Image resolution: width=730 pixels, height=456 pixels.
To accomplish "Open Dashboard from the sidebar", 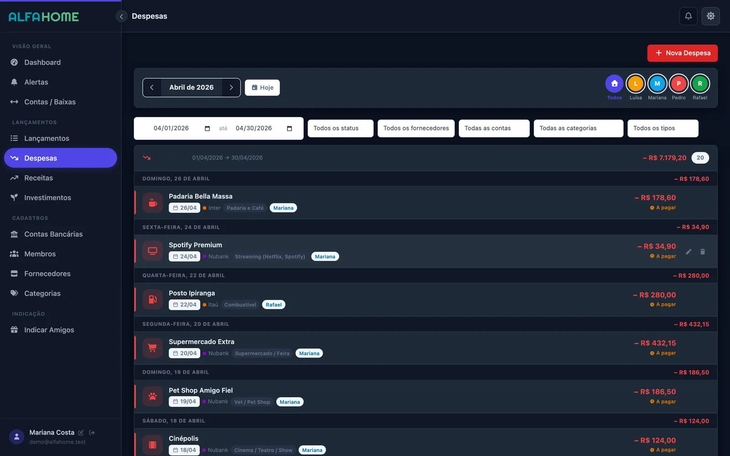I will (x=61, y=62).
